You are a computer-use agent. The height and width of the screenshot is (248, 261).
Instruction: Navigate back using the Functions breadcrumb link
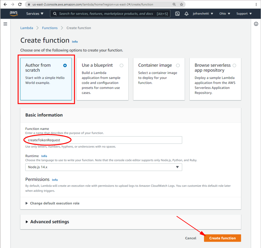[x=49, y=28]
